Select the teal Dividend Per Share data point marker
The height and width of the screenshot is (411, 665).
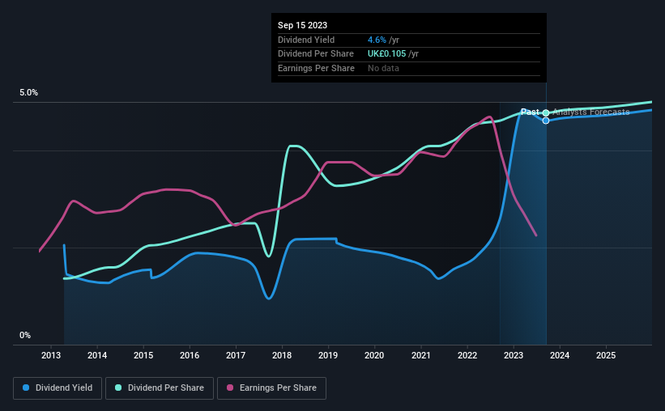tap(546, 112)
